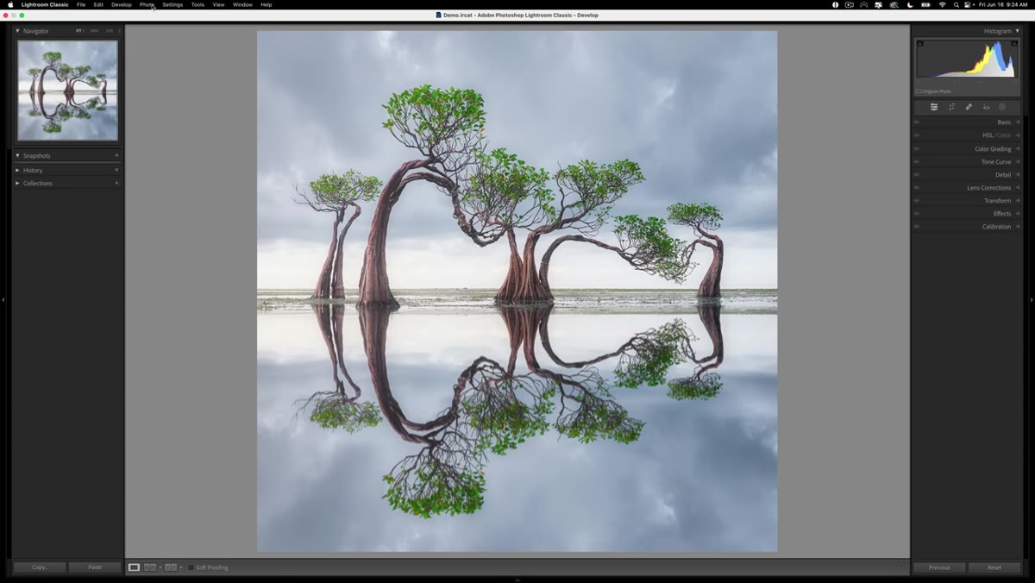1035x583 pixels.
Task: Collapse the Histogram panel
Action: click(x=1017, y=31)
